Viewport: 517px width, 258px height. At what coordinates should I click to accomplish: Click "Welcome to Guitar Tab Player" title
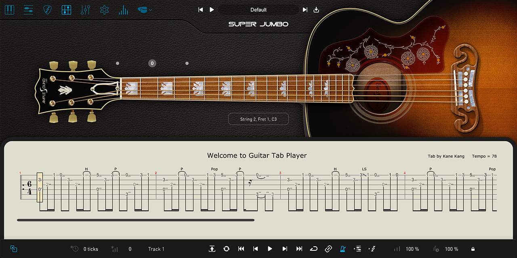[257, 156]
